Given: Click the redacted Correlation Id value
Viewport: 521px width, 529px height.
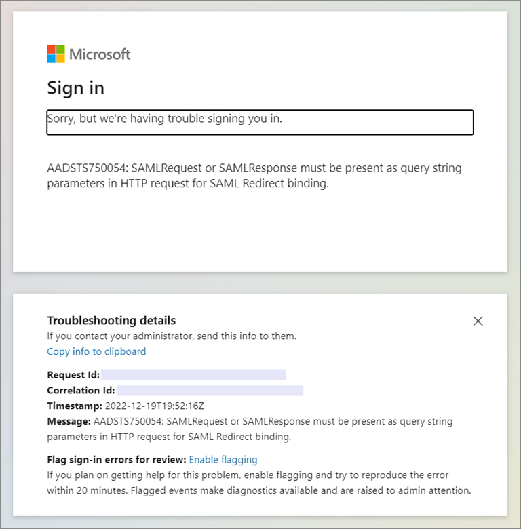Looking at the screenshot, I should coord(210,391).
